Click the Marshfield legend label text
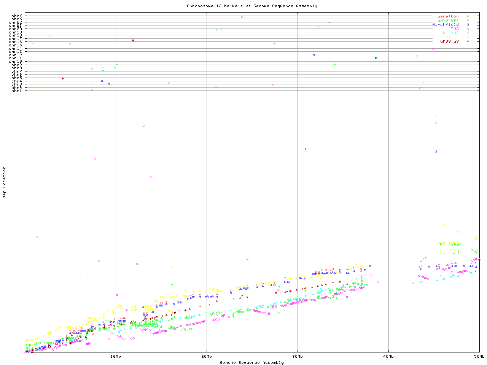This screenshot has height=365, width=487. pos(446,25)
